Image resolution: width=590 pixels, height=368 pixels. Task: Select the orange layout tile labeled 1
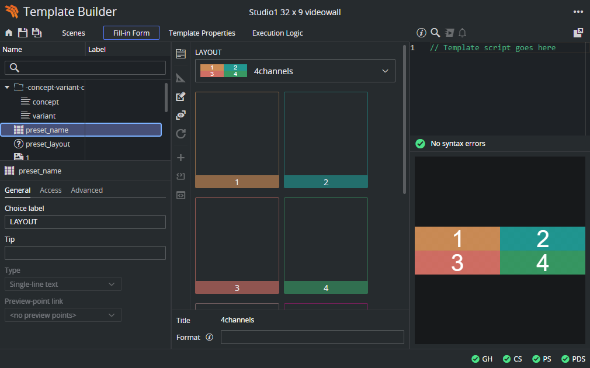237,140
